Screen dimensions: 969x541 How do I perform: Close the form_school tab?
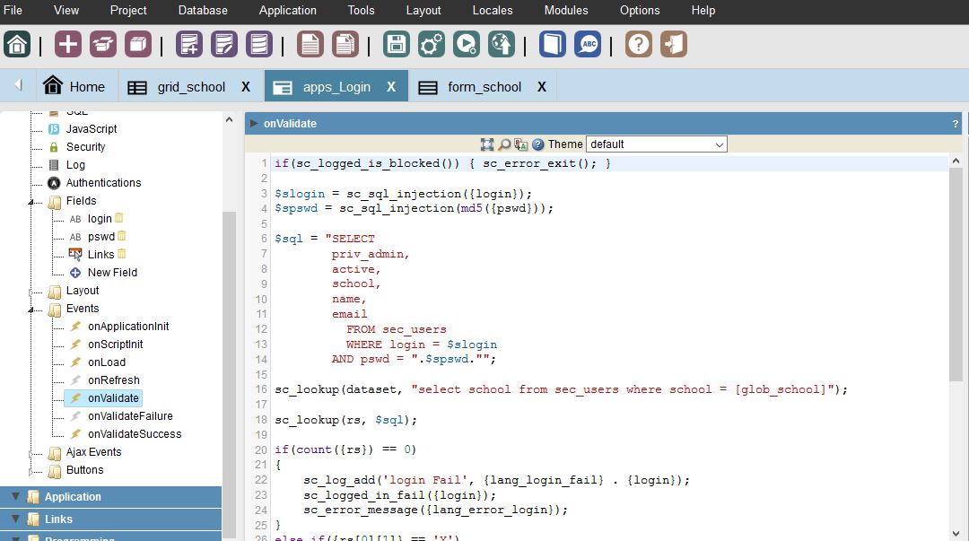pos(542,87)
